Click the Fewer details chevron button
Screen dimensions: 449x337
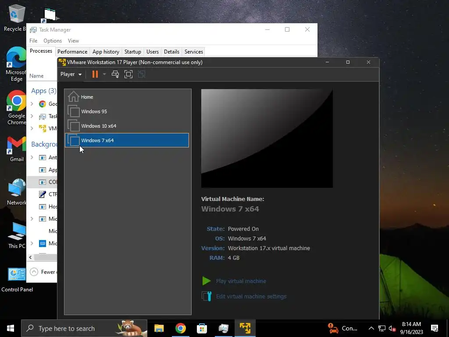(x=34, y=272)
